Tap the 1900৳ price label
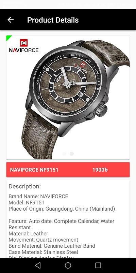Image resolution: width=136 pixels, height=273 pixels. pos(100,170)
